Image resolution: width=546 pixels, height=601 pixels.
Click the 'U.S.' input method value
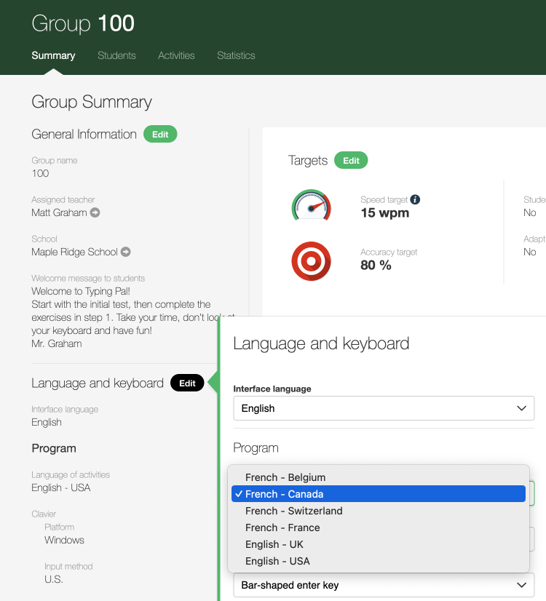54,579
